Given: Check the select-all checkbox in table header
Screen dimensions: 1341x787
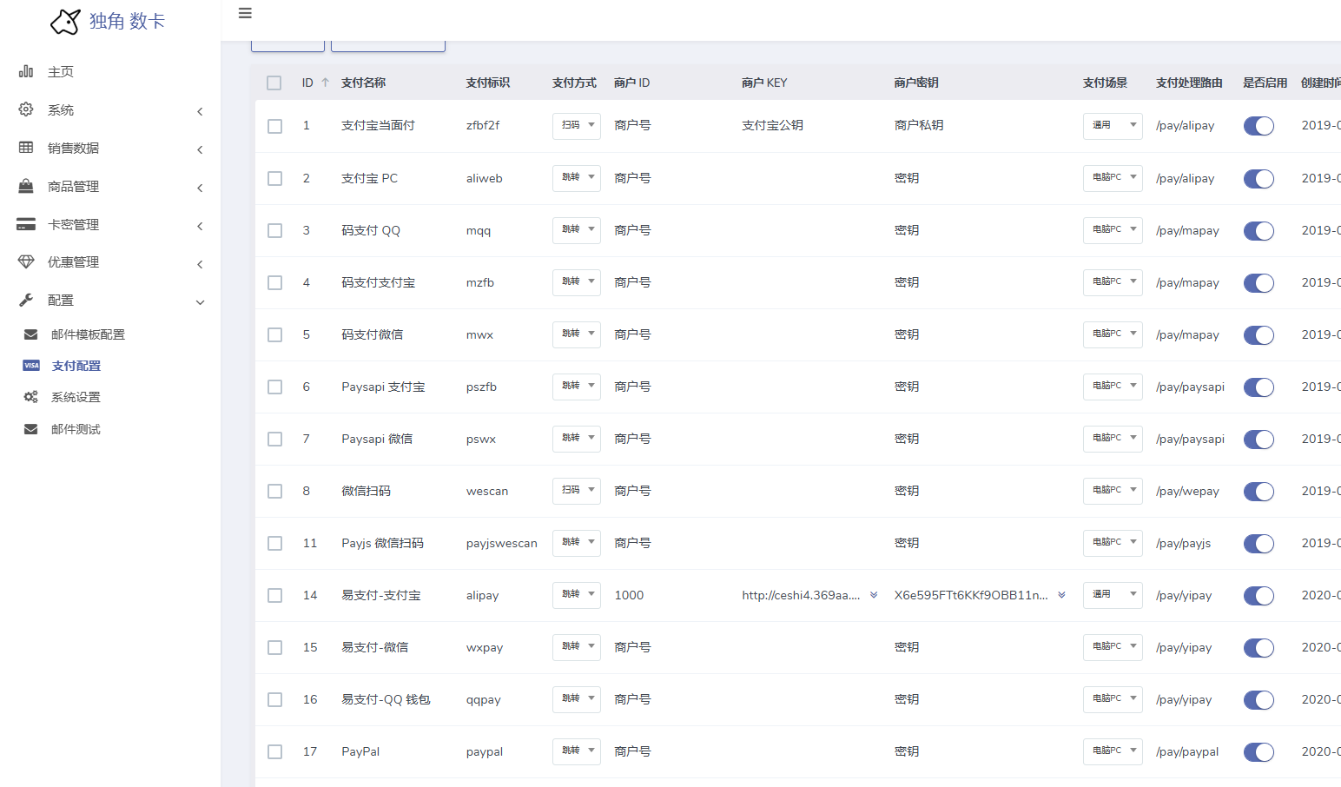Looking at the screenshot, I should click(274, 83).
